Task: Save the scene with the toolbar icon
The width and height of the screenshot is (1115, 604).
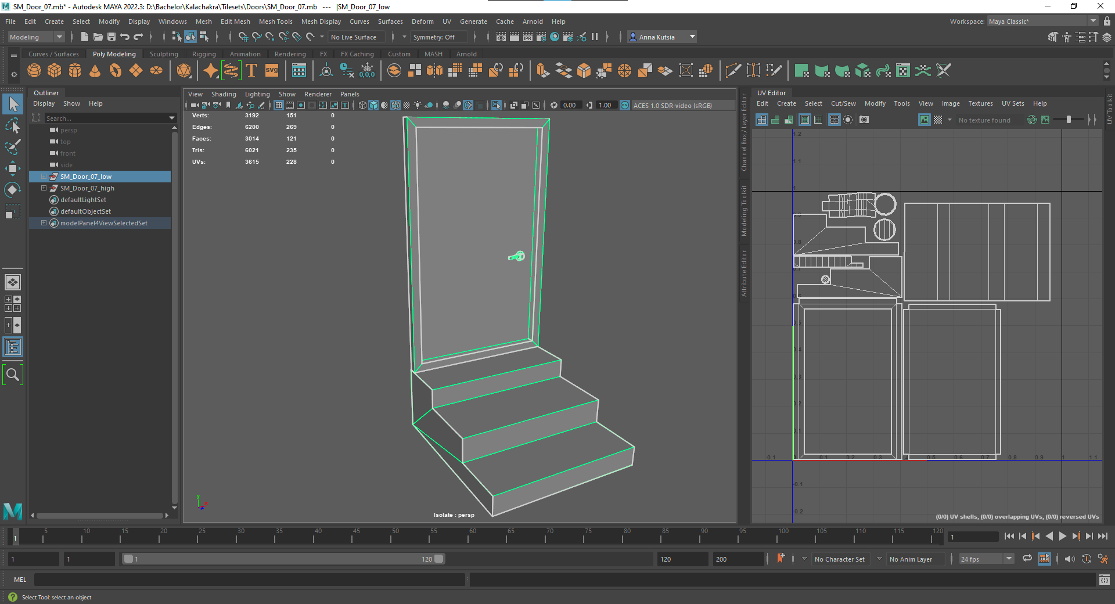Action: [111, 37]
